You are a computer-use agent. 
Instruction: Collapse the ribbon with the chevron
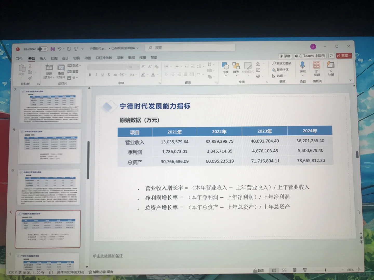point(350,80)
